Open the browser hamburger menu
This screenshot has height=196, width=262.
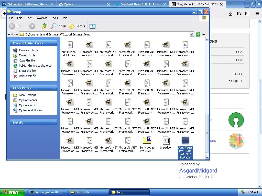[x=257, y=14]
